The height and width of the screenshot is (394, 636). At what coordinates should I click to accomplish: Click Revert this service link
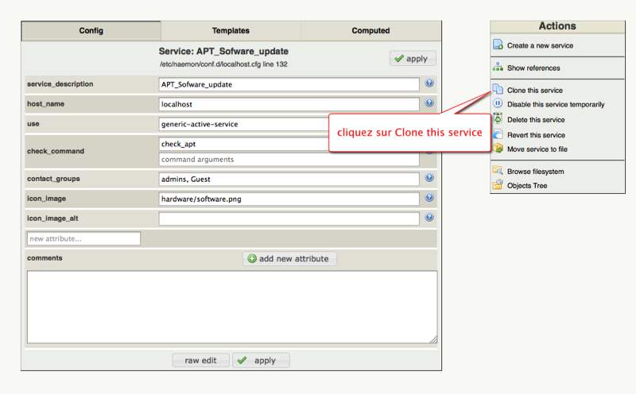(536, 135)
